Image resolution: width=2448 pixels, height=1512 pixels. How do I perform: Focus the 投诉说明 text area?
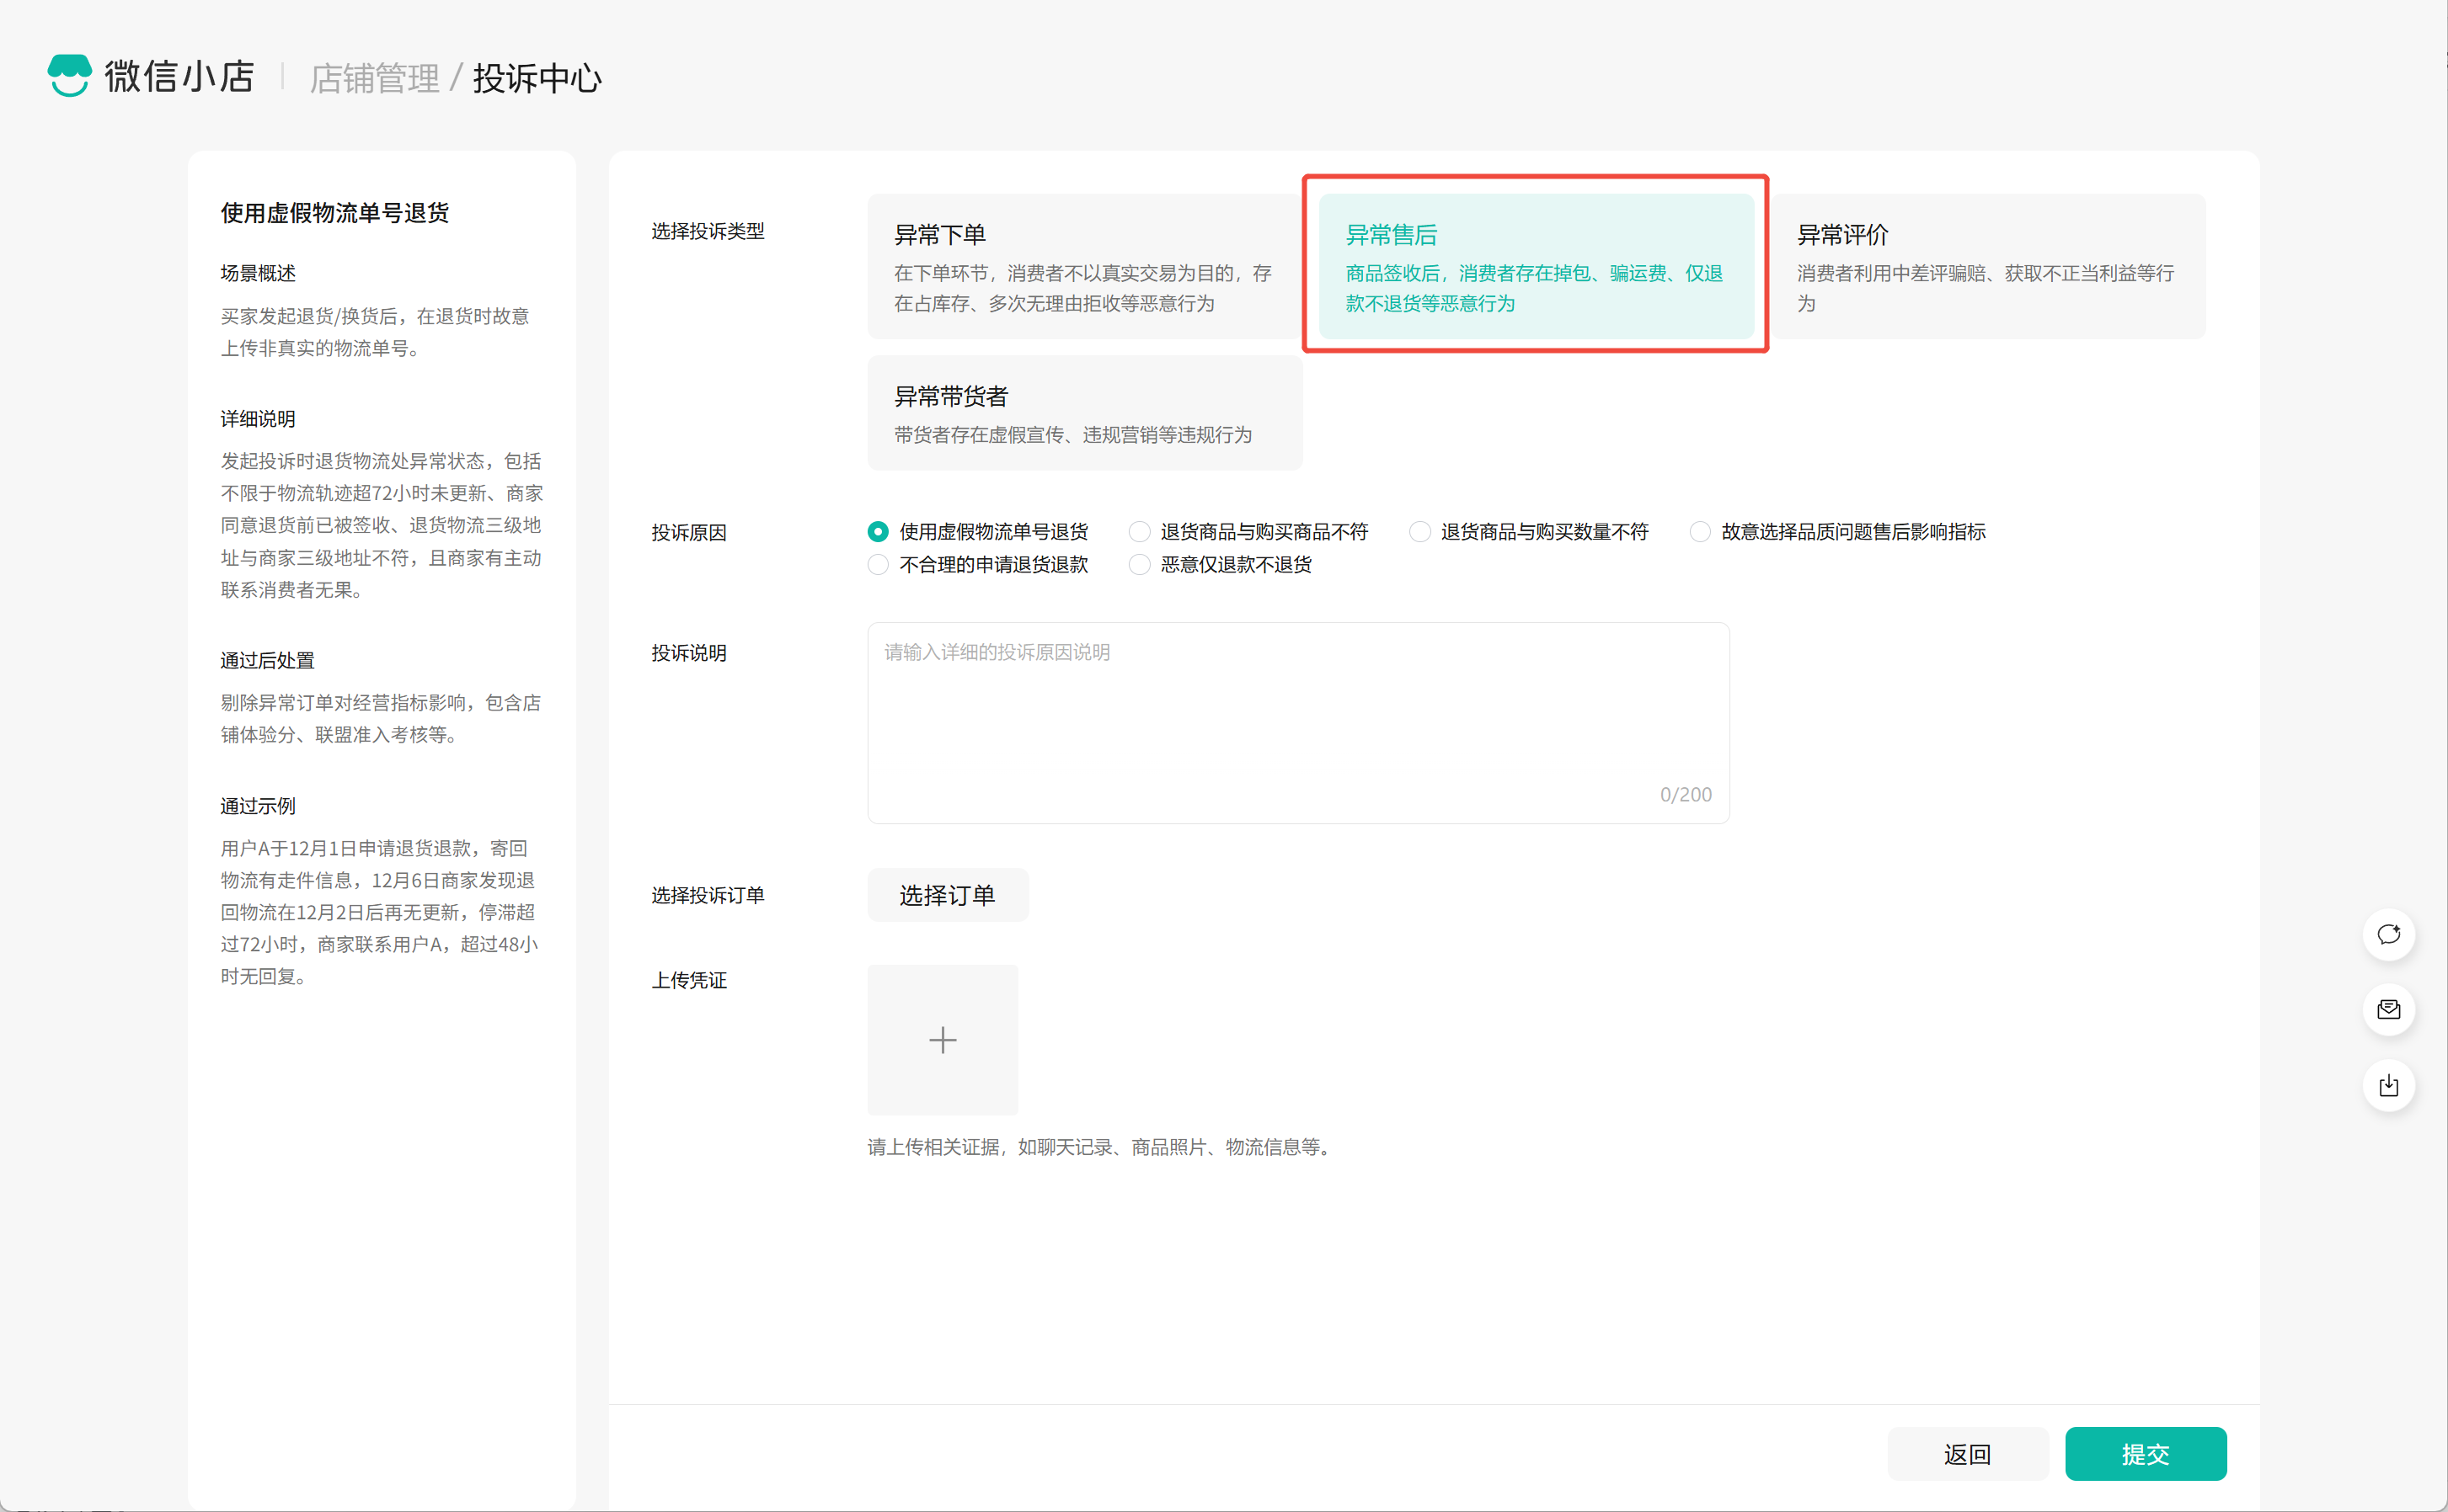click(1296, 722)
